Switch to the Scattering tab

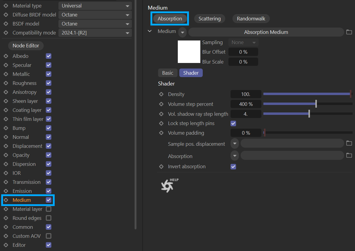pyautogui.click(x=209, y=19)
